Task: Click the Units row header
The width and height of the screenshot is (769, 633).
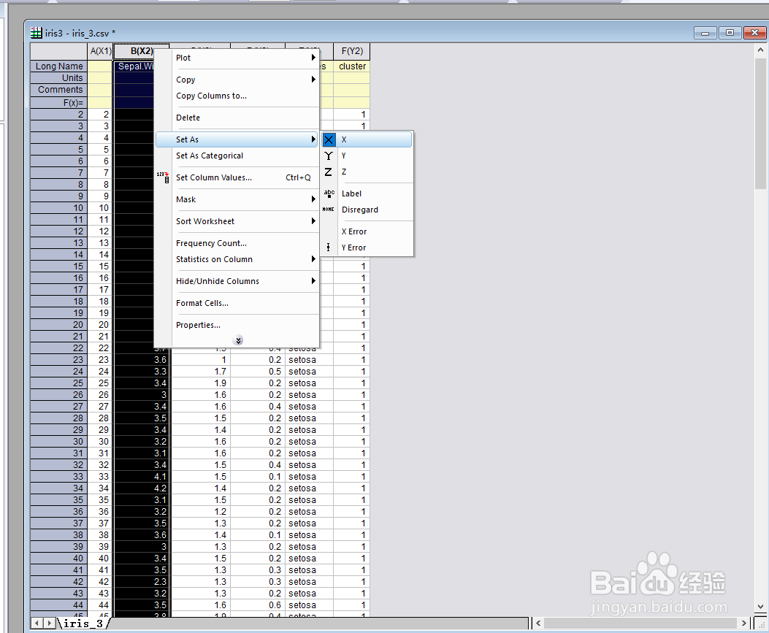Action: (x=59, y=78)
